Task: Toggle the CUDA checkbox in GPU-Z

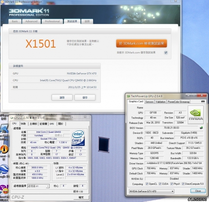Action: 160,184
